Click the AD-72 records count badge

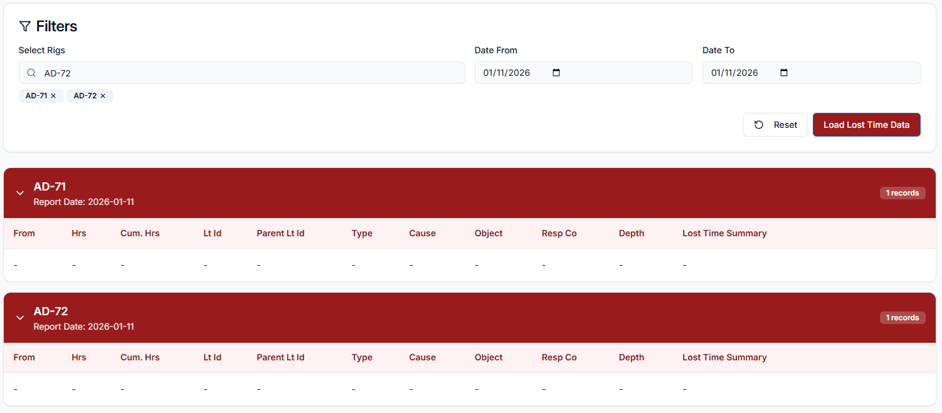902,318
